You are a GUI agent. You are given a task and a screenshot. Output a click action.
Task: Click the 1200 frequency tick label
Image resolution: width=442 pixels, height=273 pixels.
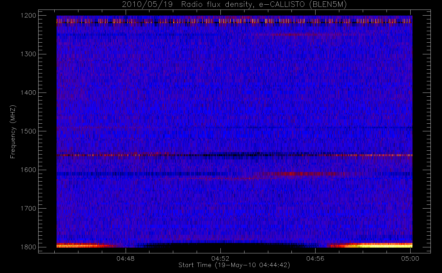click(28, 16)
